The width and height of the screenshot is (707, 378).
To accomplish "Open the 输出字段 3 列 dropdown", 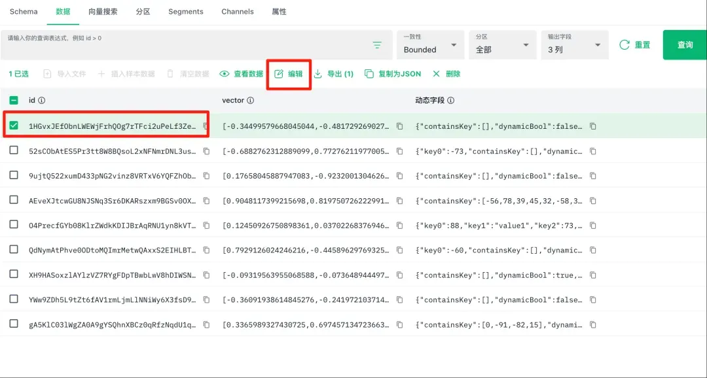I will (574, 45).
